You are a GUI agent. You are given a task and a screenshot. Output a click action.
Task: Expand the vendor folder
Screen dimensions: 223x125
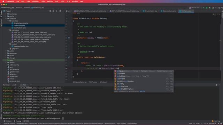6,62
